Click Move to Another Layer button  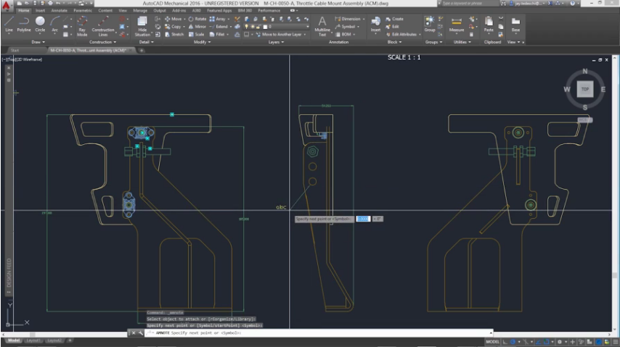(x=282, y=34)
